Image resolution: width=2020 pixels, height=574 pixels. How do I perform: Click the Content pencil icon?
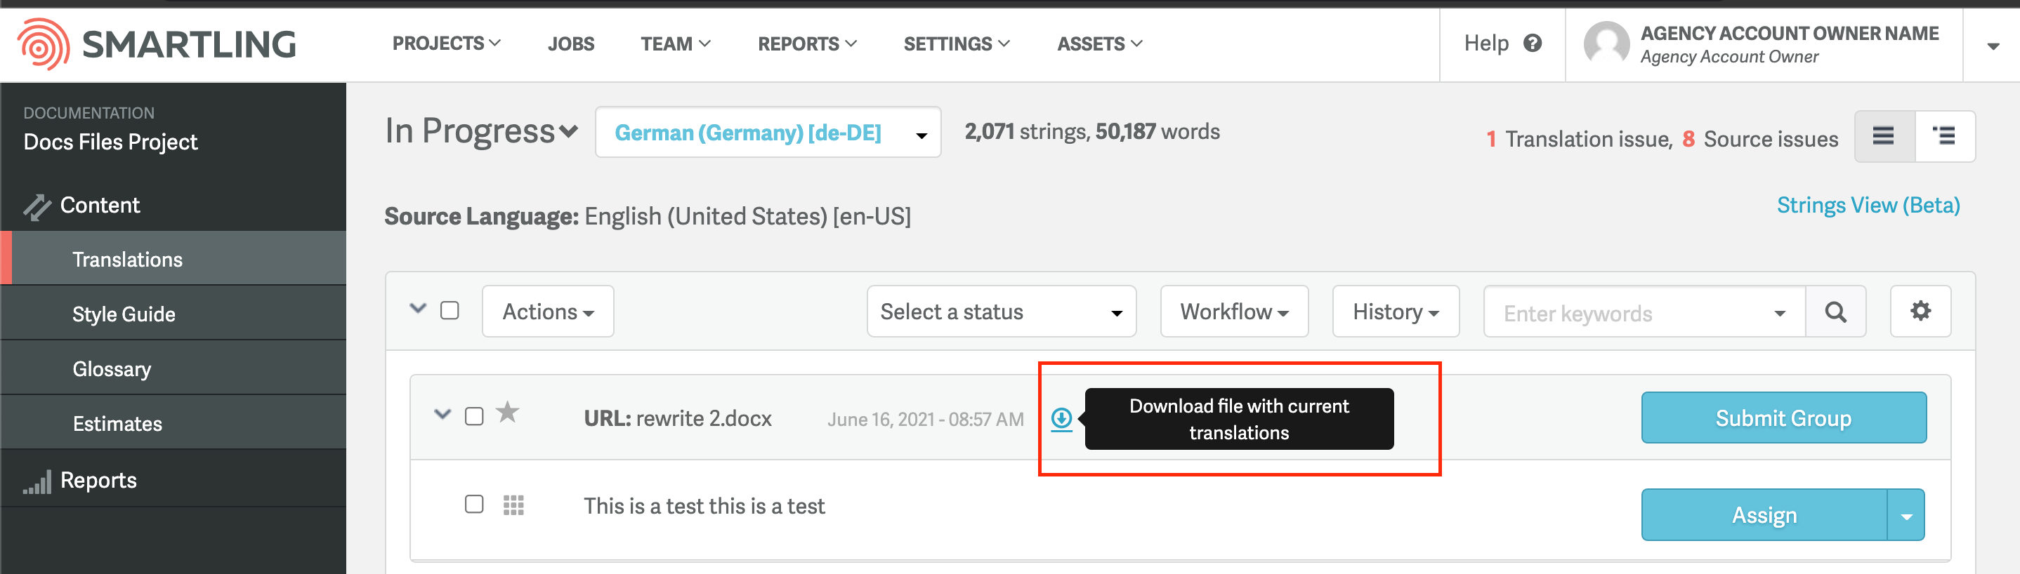(37, 207)
